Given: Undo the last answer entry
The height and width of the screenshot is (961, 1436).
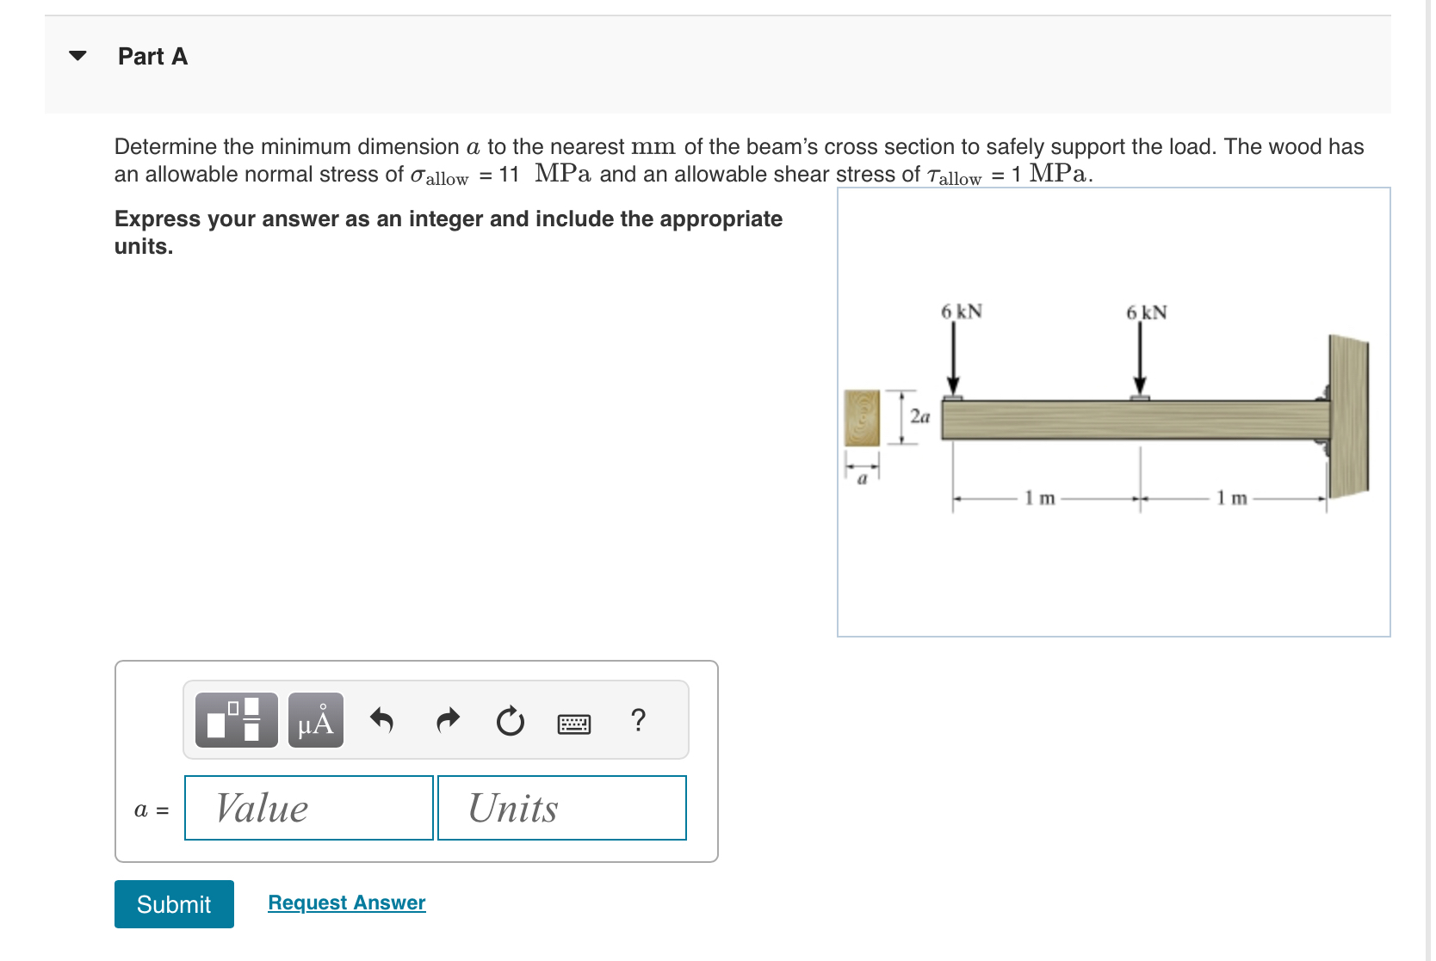Looking at the screenshot, I should 382,721.
